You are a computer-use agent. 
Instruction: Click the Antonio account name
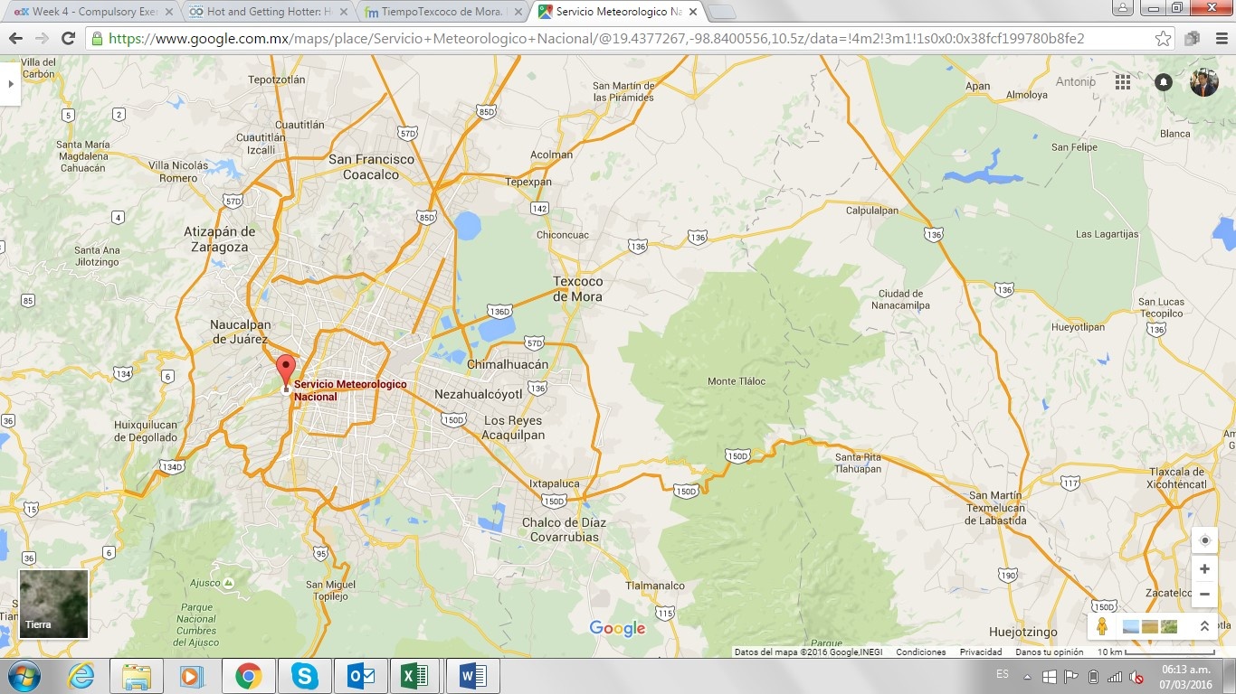(1076, 82)
